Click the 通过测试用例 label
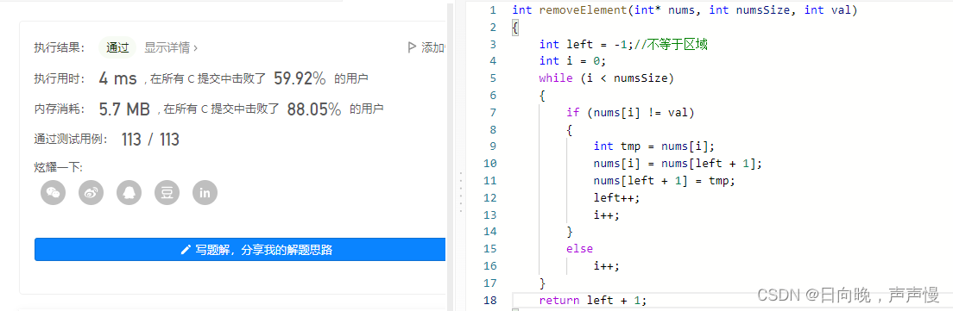 (x=71, y=140)
